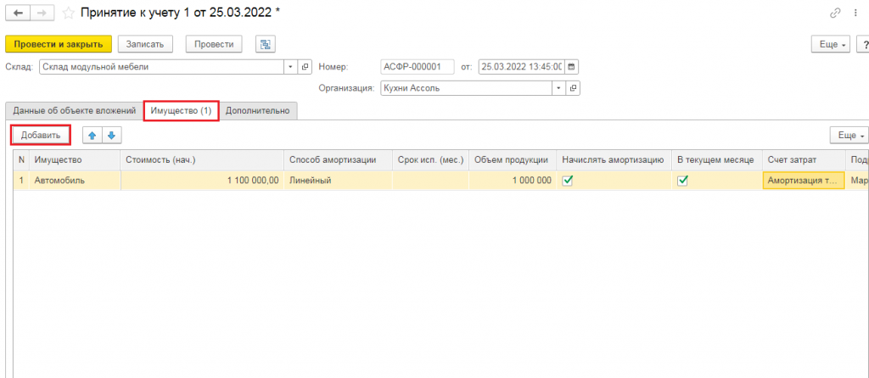This screenshot has width=869, height=378.
Task: Open help with the question mark button
Action: (x=863, y=44)
